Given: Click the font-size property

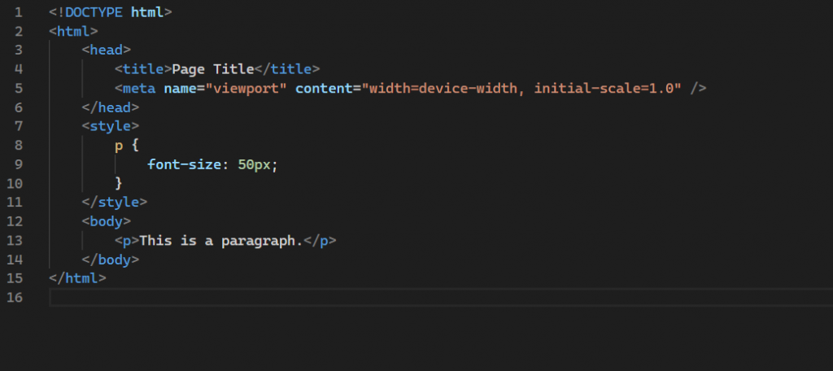Looking at the screenshot, I should coord(185,165).
